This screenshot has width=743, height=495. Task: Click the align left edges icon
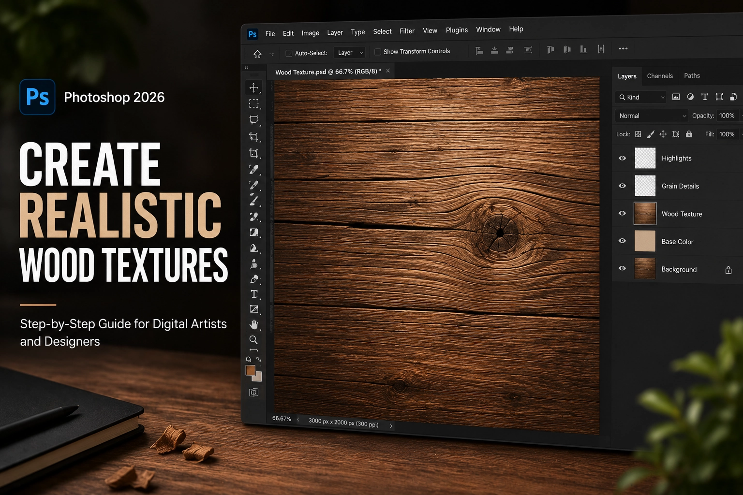pos(479,50)
